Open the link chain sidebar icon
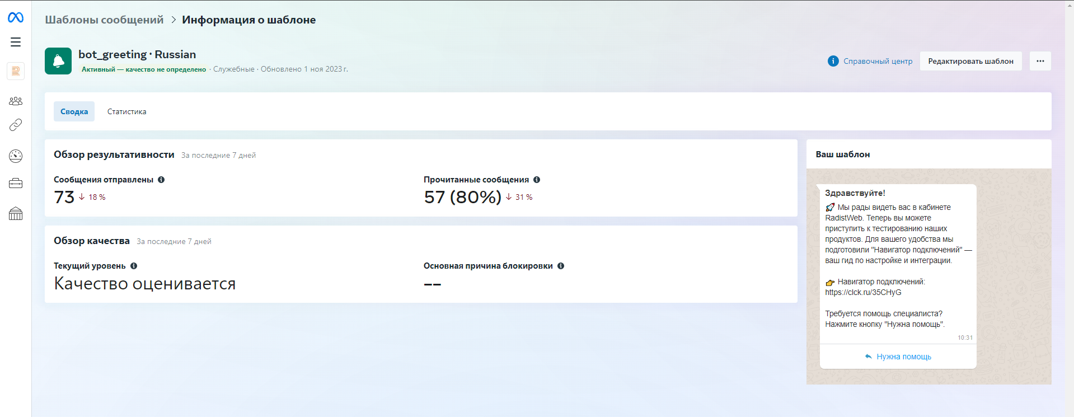The width and height of the screenshot is (1074, 417). 16,125
